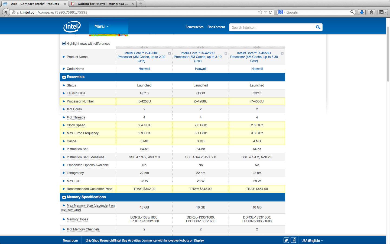Screen dimensions: 390x244
Task: Click the Max Turbo Frequency label link
Action: (83, 133)
